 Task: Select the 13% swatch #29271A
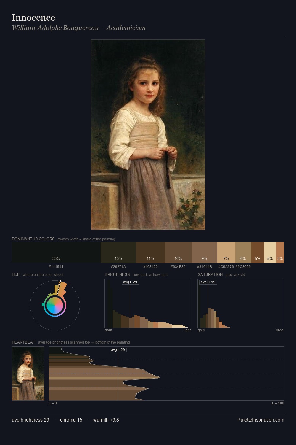tap(118, 252)
